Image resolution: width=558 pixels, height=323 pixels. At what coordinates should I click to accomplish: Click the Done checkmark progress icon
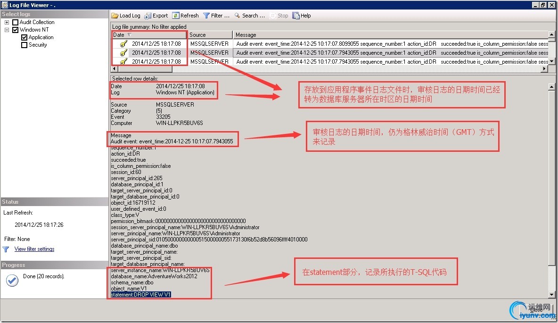click(x=12, y=281)
